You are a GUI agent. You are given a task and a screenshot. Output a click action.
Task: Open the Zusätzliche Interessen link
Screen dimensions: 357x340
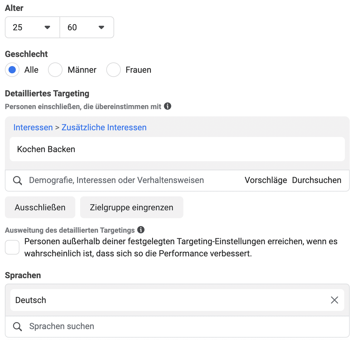click(104, 128)
